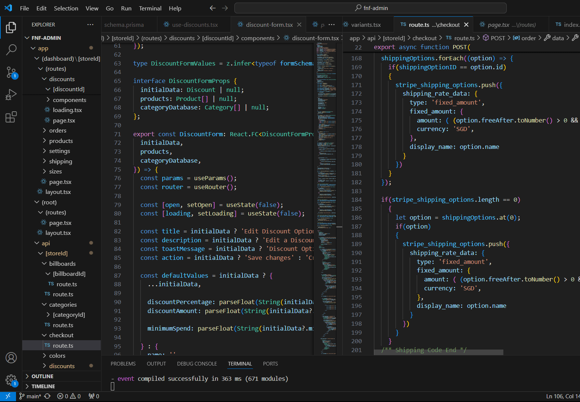
Task: Click inside the top search command bar
Action: click(x=370, y=7)
